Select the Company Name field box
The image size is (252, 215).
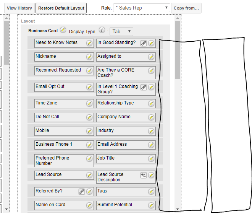click(x=121, y=117)
